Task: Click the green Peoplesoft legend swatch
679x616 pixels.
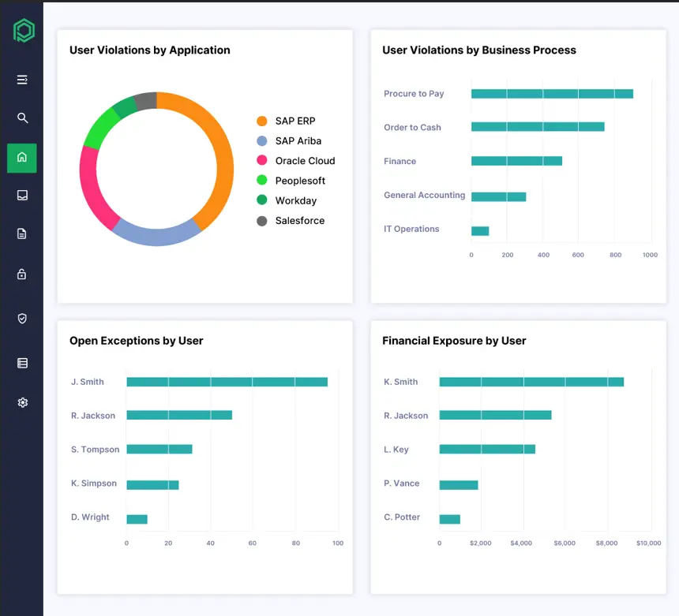Action: (262, 181)
